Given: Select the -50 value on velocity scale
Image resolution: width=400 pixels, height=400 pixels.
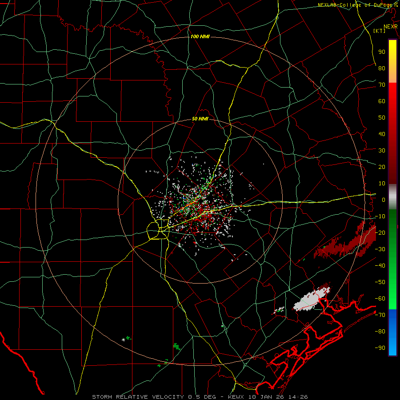Looking at the screenshot, I should [380, 282].
